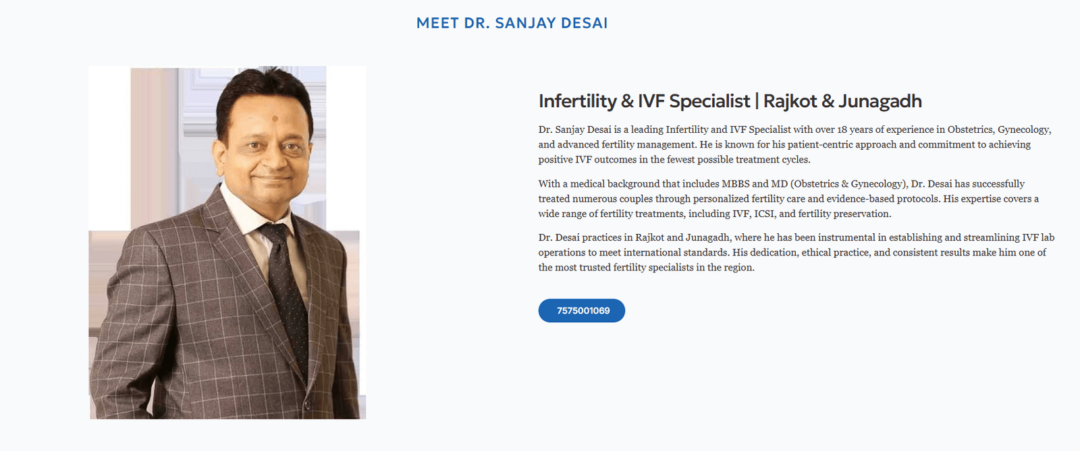Select the MEET DR. SANJAY DESAI heading
Screen dimensions: 1080x451
(x=512, y=22)
